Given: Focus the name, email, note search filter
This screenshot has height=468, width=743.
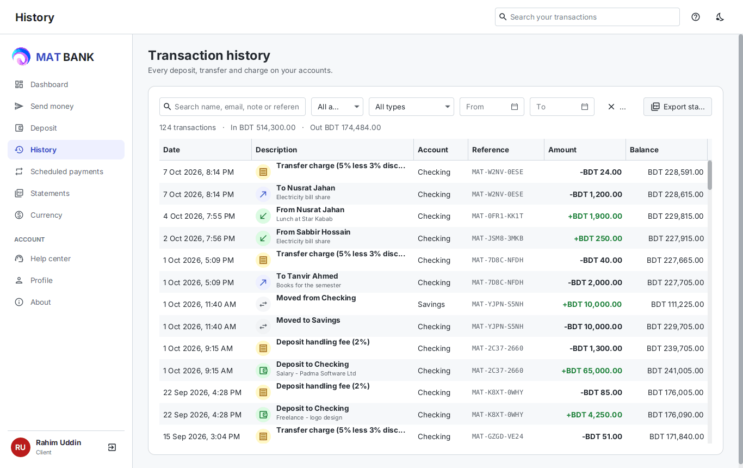Looking at the screenshot, I should click(232, 107).
